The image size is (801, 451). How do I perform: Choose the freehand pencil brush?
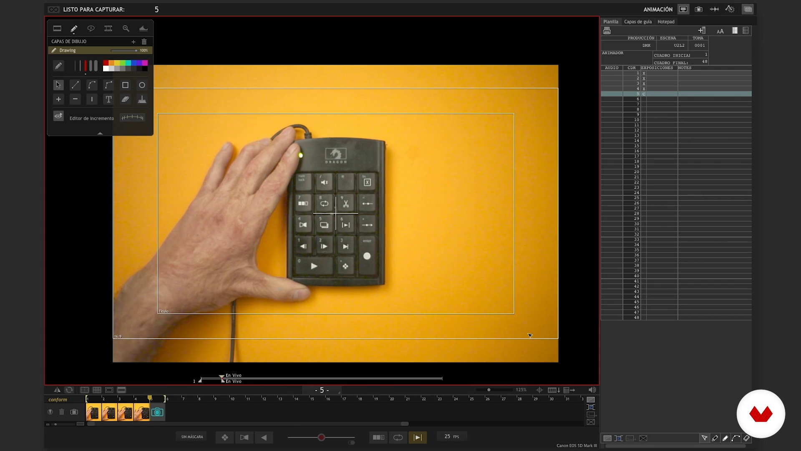58,66
